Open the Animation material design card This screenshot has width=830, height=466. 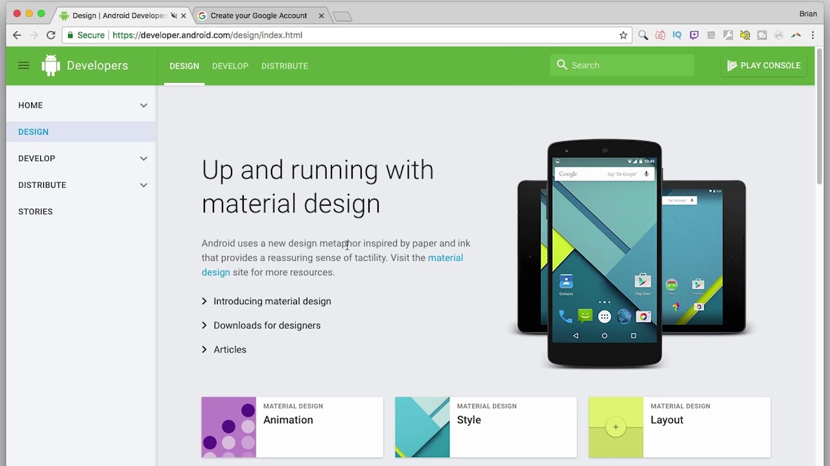(x=292, y=427)
